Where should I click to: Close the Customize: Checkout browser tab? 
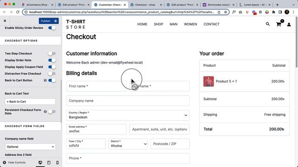125,5
